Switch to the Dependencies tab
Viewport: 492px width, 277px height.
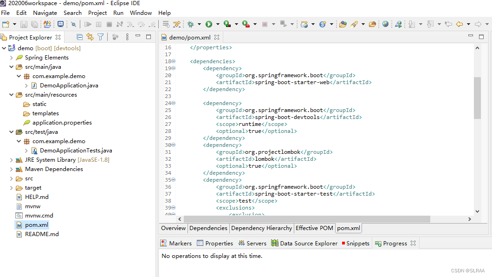208,228
